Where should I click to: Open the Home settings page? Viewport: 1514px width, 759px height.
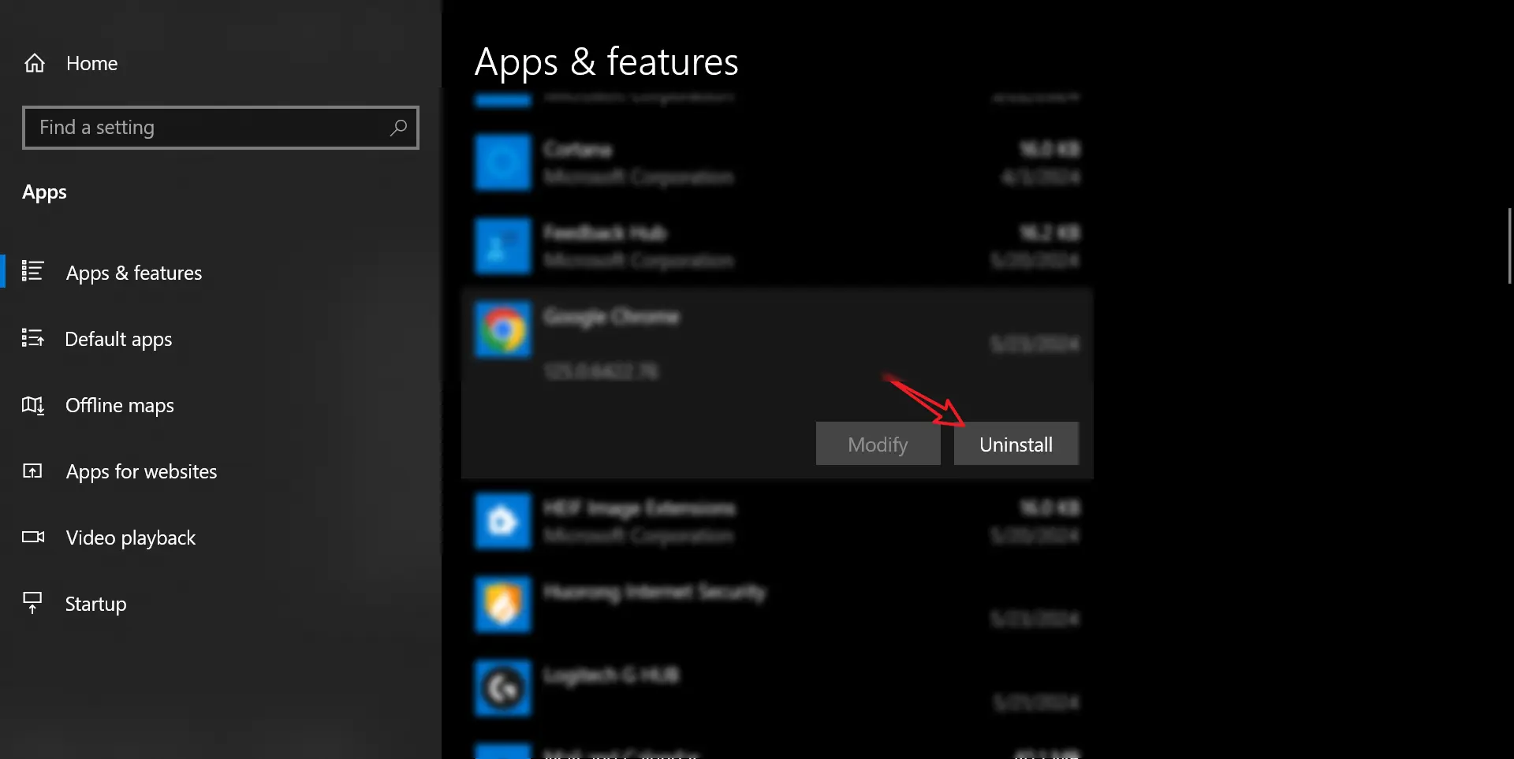pos(92,63)
